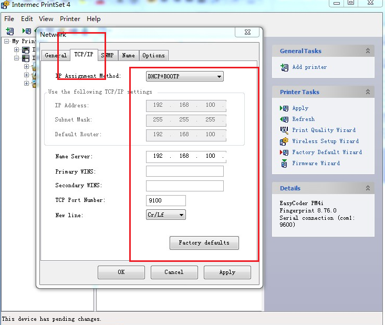
Task: Click the Refresh link
Action: [303, 119]
